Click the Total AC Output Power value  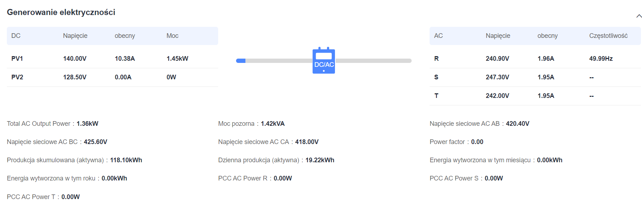pyautogui.click(x=87, y=124)
